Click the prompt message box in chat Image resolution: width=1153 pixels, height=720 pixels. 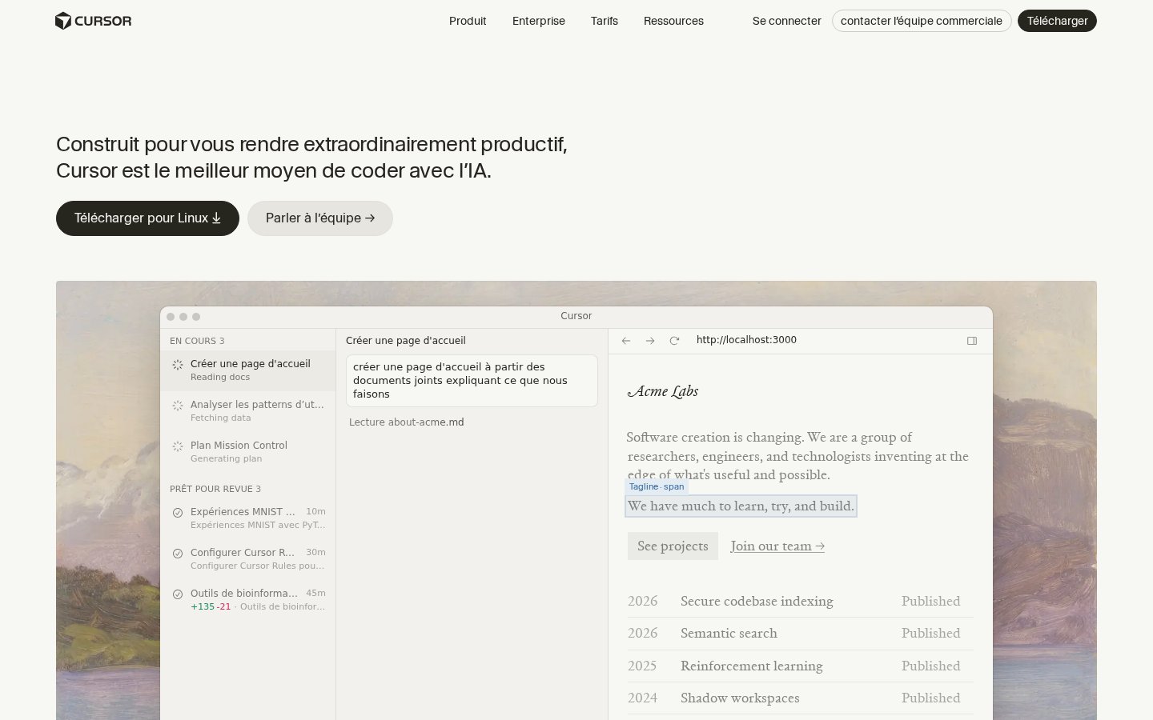472,381
